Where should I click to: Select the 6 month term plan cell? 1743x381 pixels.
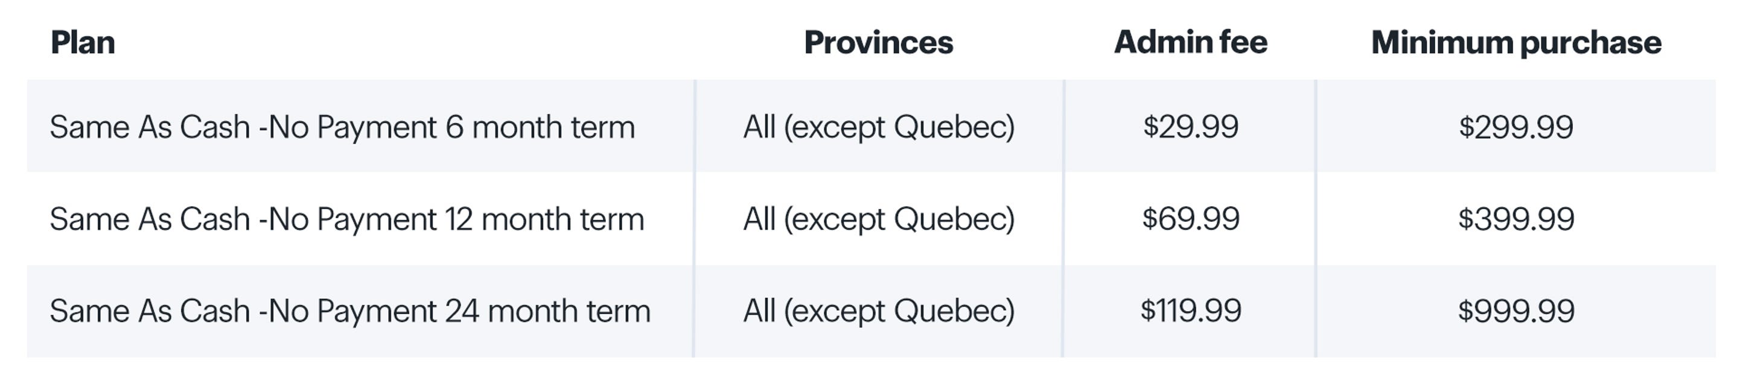342,127
